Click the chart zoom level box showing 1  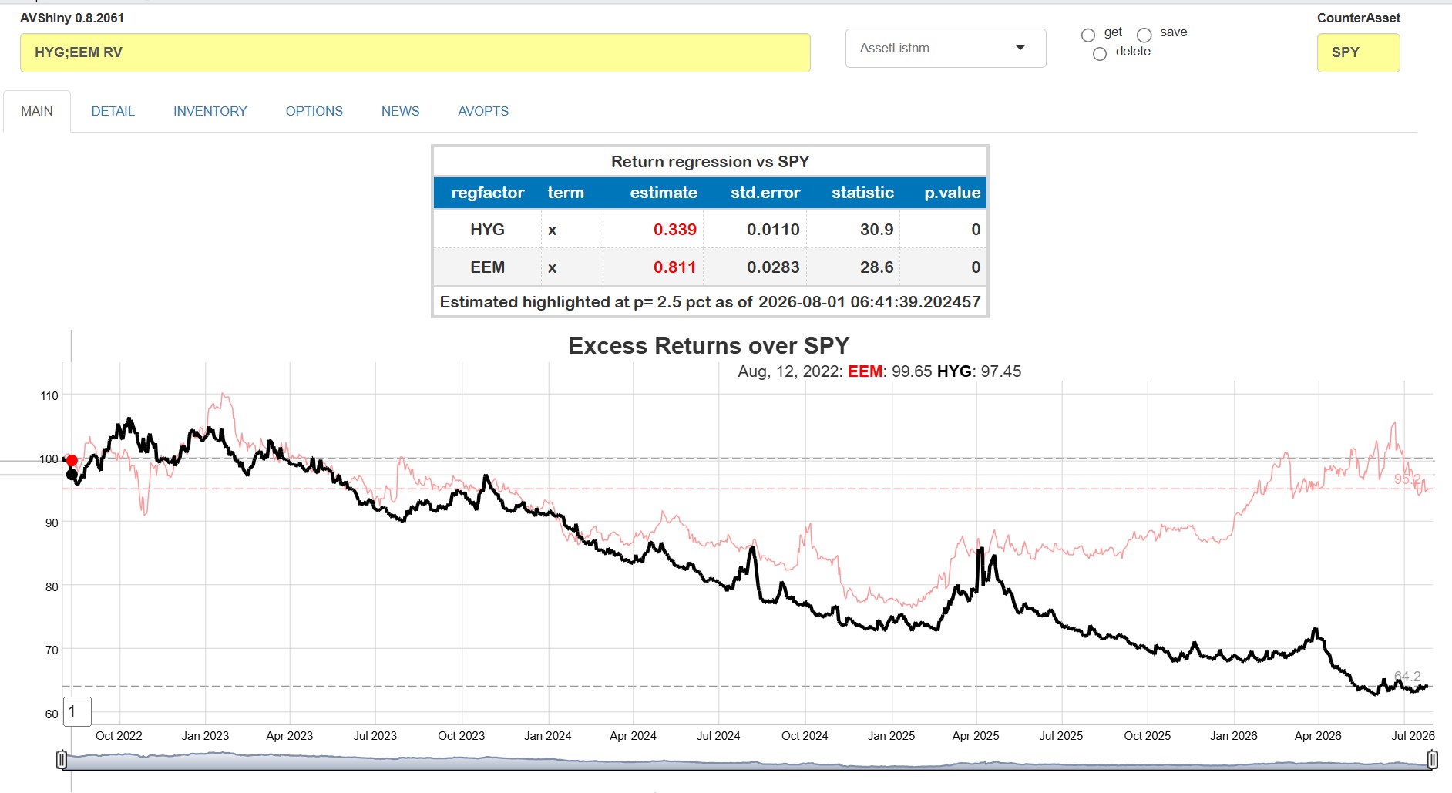pyautogui.click(x=77, y=711)
